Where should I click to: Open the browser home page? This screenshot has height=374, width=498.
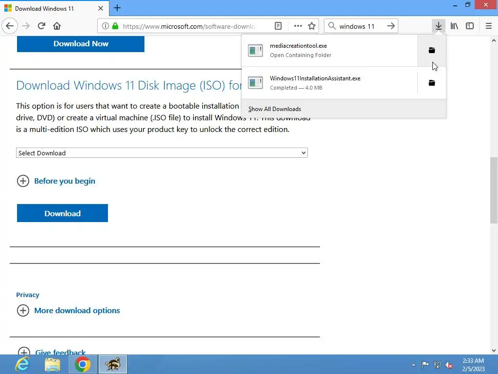pyautogui.click(x=57, y=26)
